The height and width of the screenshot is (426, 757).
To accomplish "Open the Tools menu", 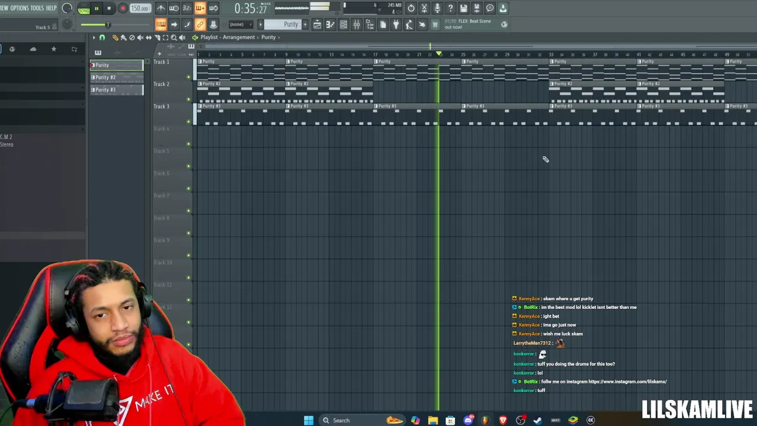I will pyautogui.click(x=37, y=8).
